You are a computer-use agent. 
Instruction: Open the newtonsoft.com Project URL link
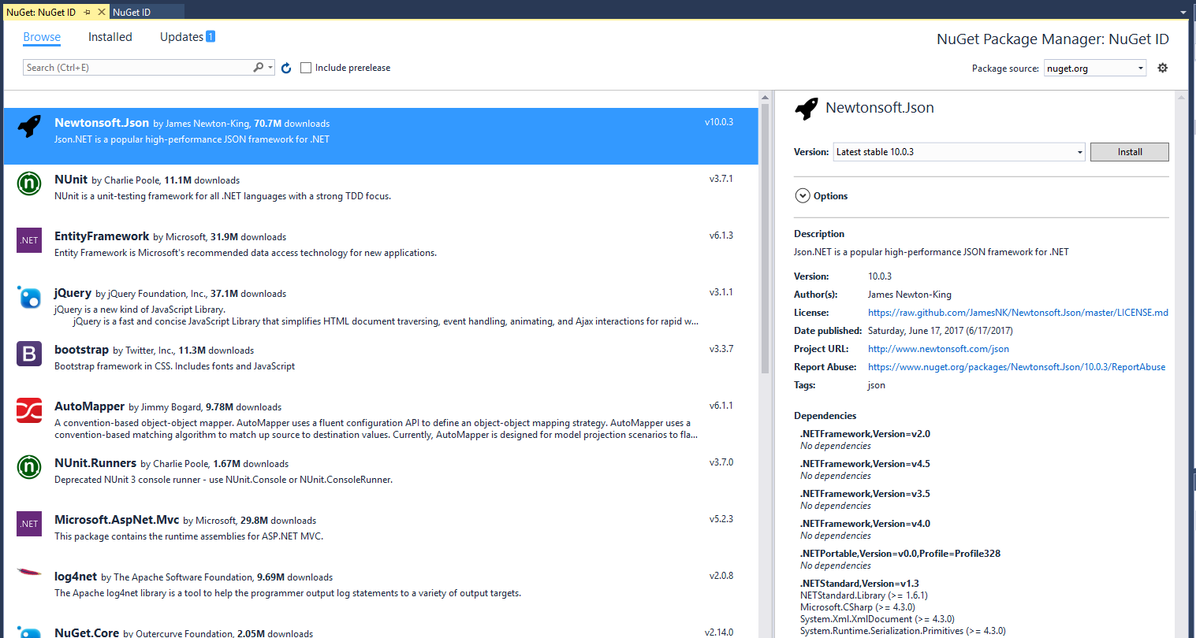[937, 348]
